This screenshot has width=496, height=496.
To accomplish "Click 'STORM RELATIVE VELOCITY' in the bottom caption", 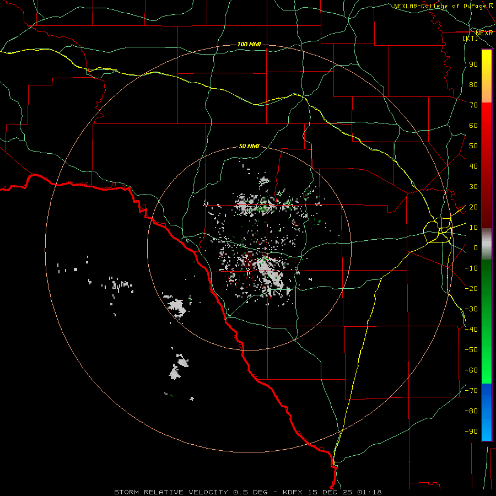I will (171, 492).
